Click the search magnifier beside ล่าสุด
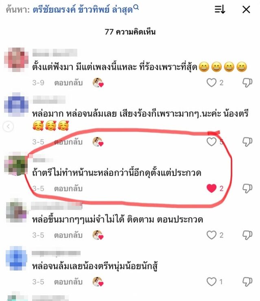Image resolution: width=260 pixels, height=301 pixels. pos(136,7)
